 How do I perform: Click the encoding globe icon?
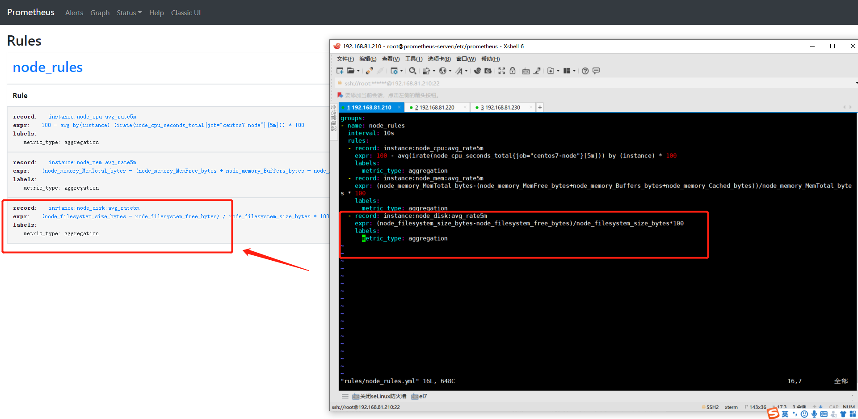point(443,71)
